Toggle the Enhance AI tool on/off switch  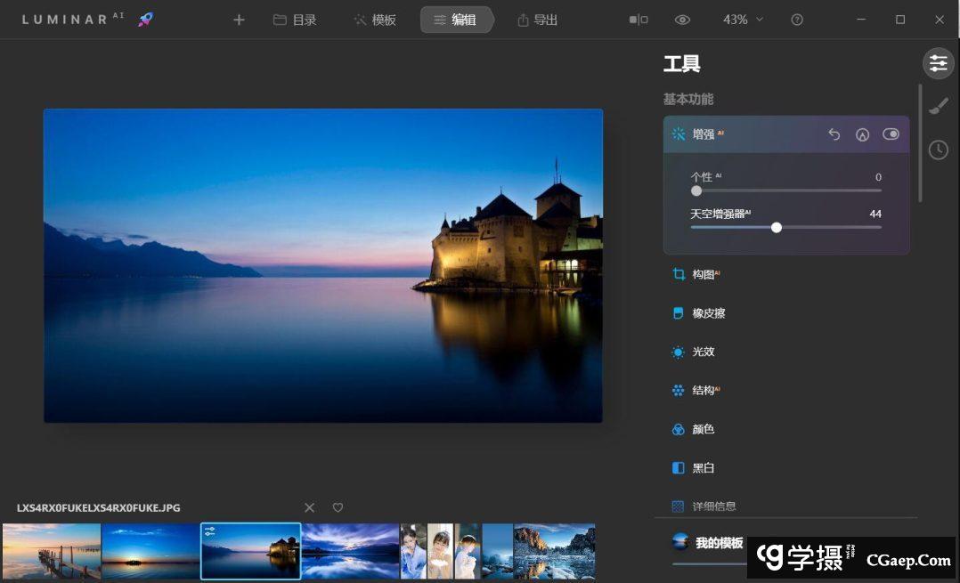point(891,134)
